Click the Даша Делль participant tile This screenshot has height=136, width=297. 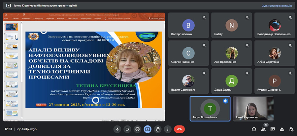tap(232, 81)
